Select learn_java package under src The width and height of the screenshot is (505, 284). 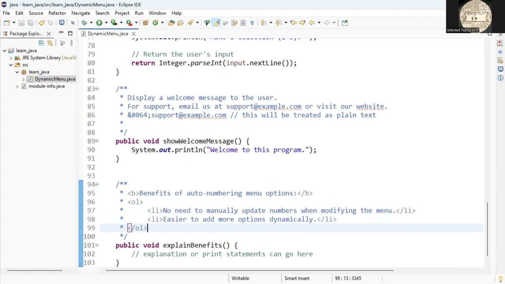[x=39, y=72]
